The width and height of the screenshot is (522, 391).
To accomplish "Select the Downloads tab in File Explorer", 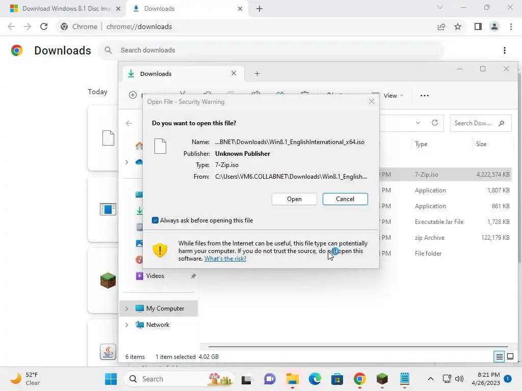I will 183,73.
